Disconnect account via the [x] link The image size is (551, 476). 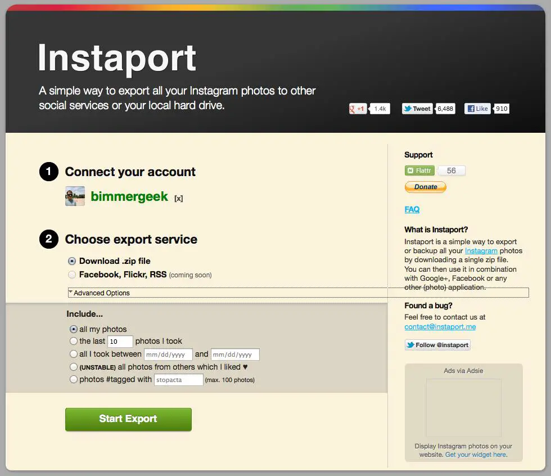(179, 198)
